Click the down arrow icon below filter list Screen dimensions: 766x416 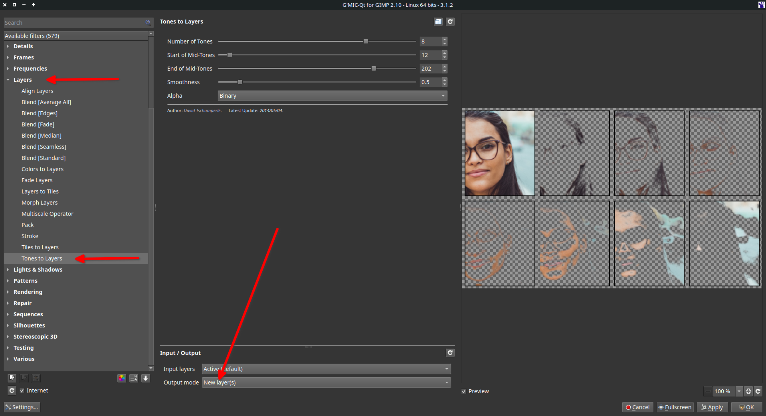click(146, 378)
